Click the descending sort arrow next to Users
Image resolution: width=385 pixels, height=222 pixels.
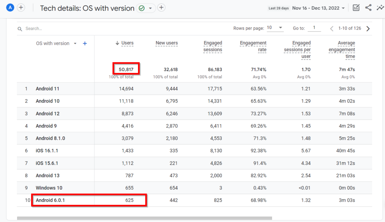tap(117, 43)
